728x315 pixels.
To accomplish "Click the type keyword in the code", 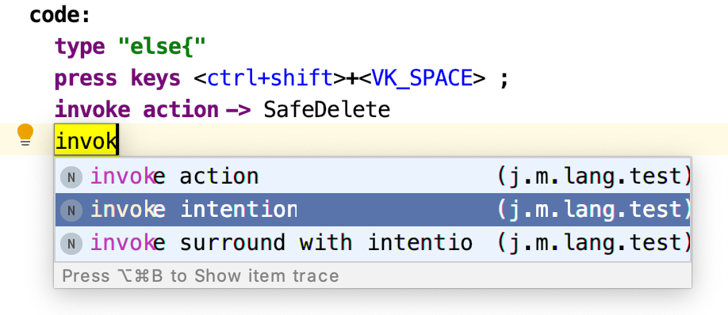I will (80, 47).
